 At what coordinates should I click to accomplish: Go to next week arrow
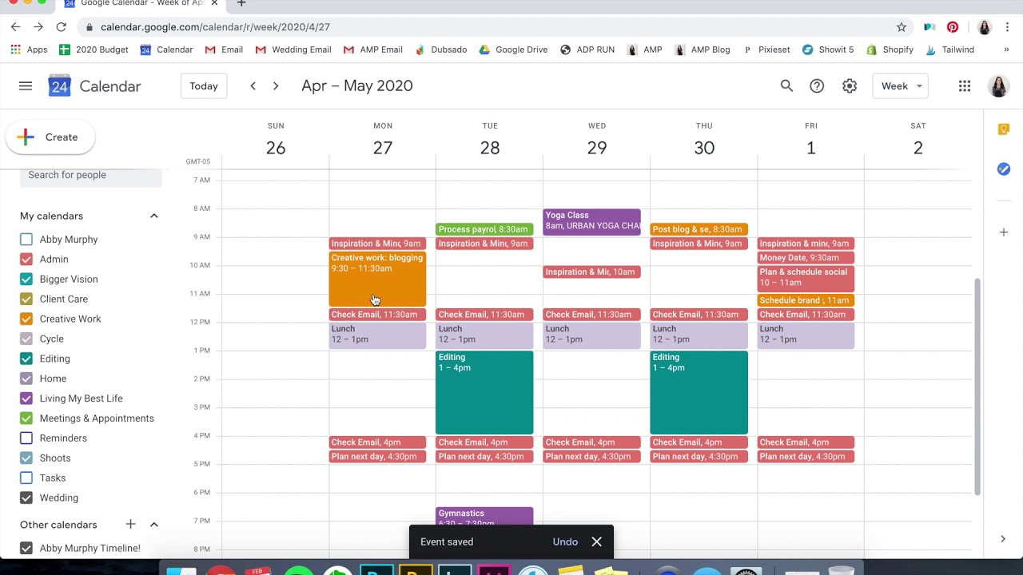tap(276, 86)
